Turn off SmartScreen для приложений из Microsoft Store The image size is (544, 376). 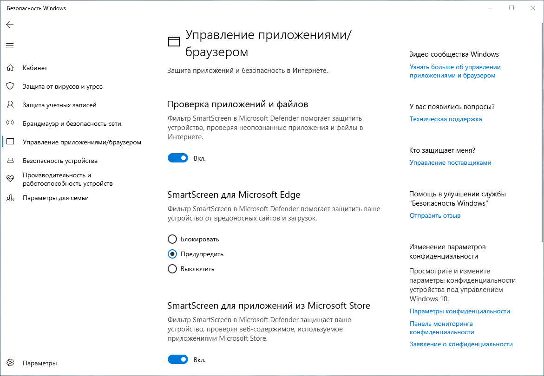(178, 359)
